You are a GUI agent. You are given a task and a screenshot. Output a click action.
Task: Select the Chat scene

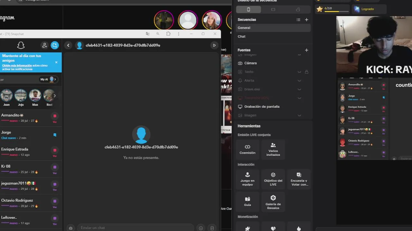pyautogui.click(x=273, y=36)
